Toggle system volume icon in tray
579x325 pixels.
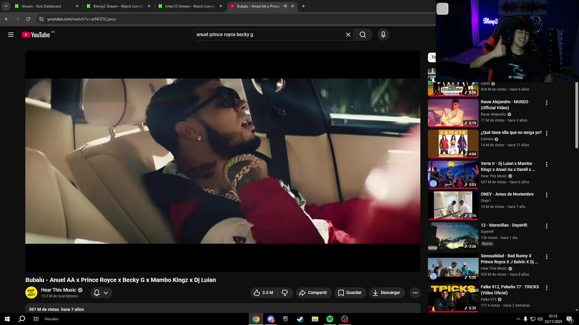[x=540, y=319]
